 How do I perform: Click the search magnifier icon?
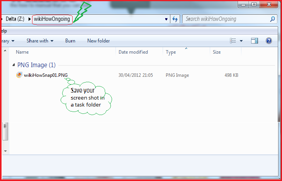273,19
